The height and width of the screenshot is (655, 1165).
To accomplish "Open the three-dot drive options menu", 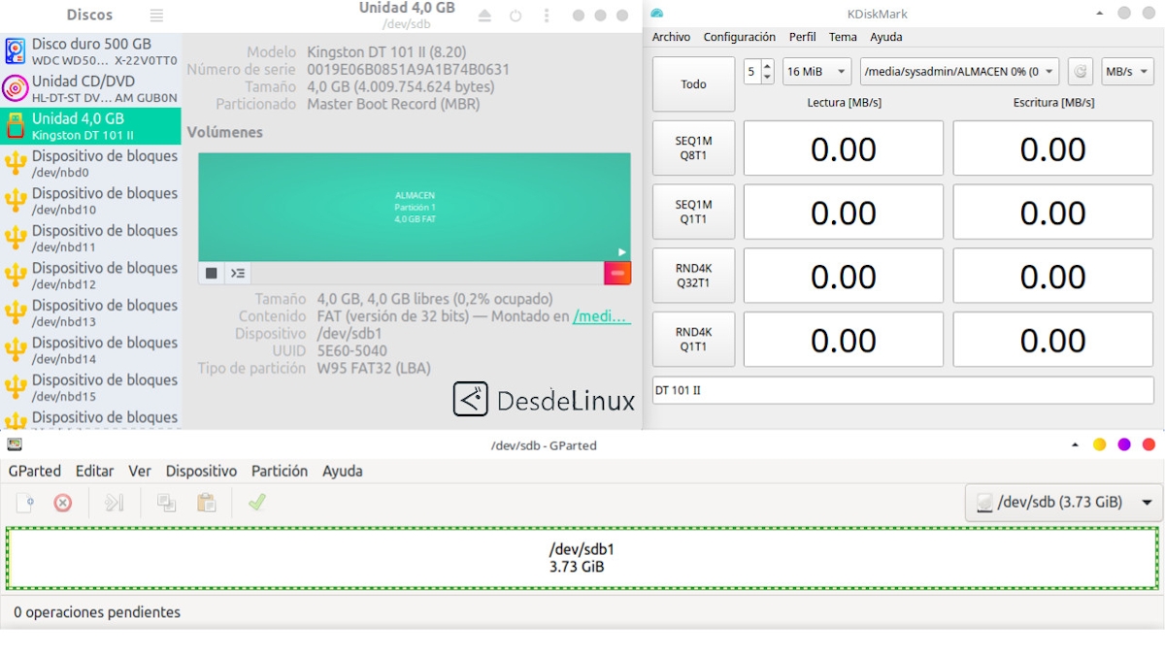I will (x=547, y=16).
